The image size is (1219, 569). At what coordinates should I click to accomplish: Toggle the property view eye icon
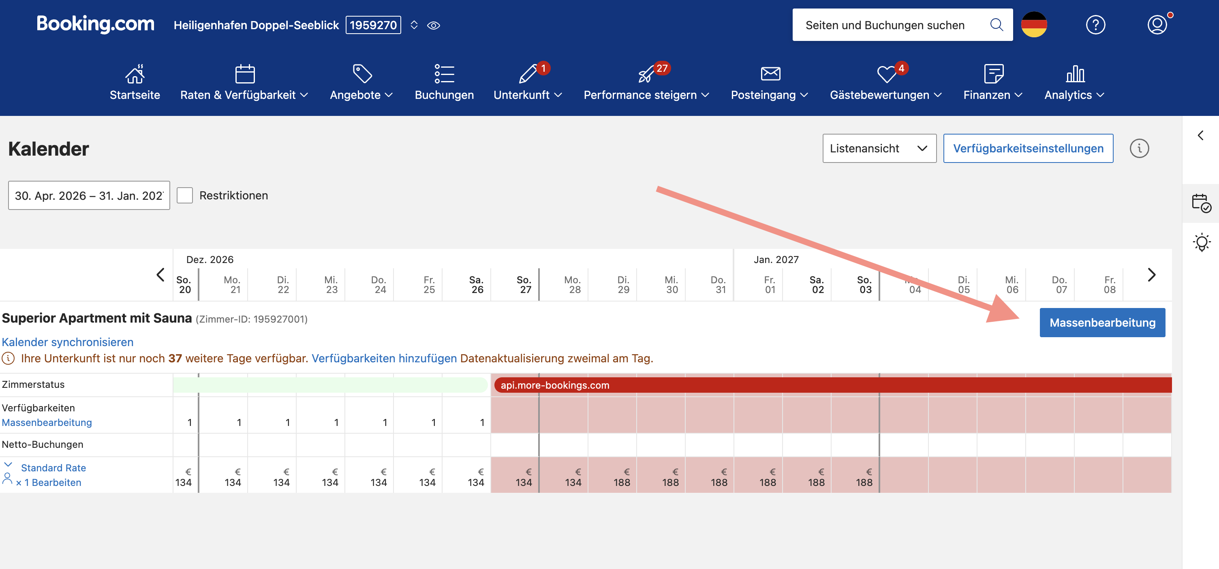click(434, 25)
